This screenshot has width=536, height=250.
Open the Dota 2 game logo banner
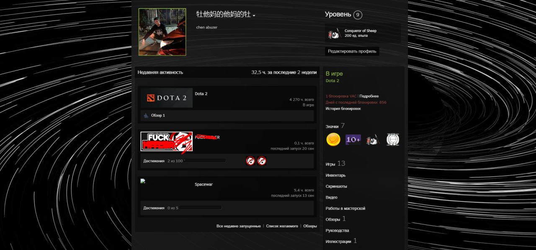[x=166, y=98]
